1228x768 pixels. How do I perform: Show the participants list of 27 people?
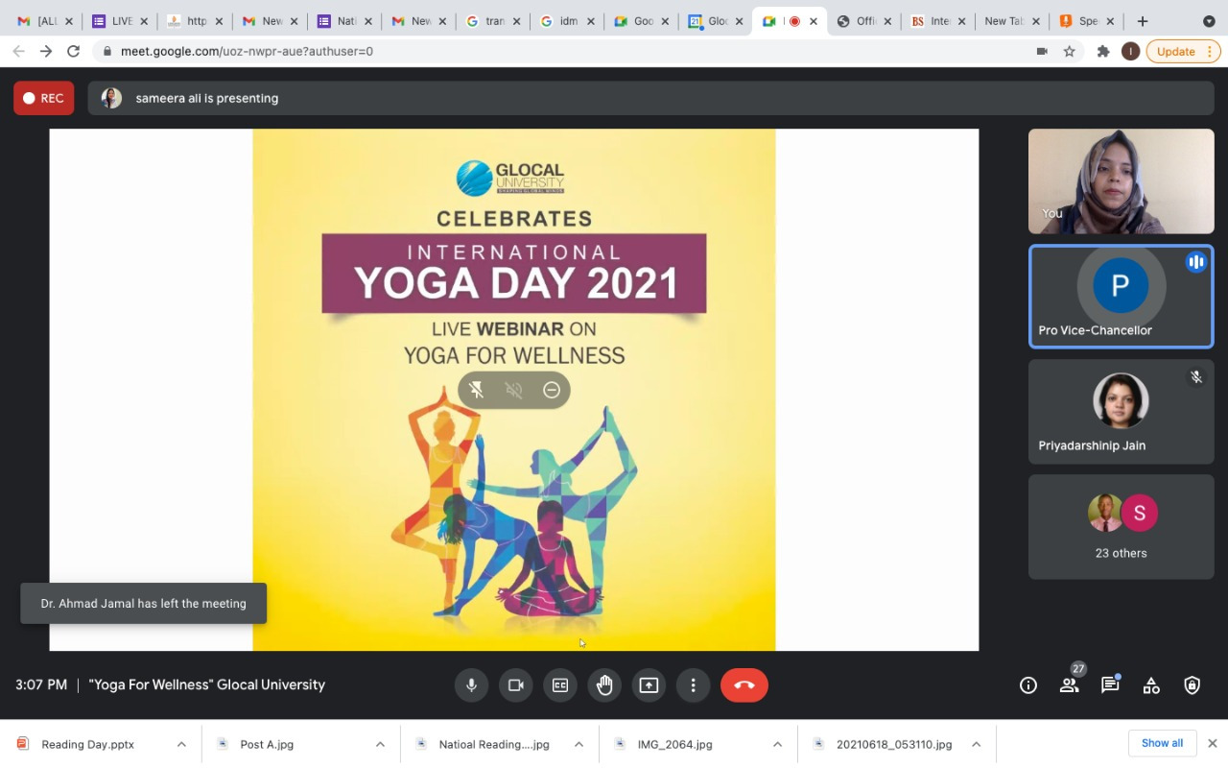coord(1069,685)
